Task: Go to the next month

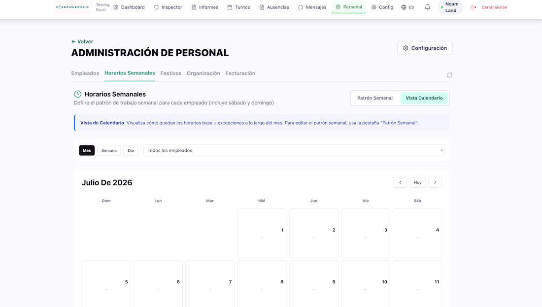Action: pos(435,182)
